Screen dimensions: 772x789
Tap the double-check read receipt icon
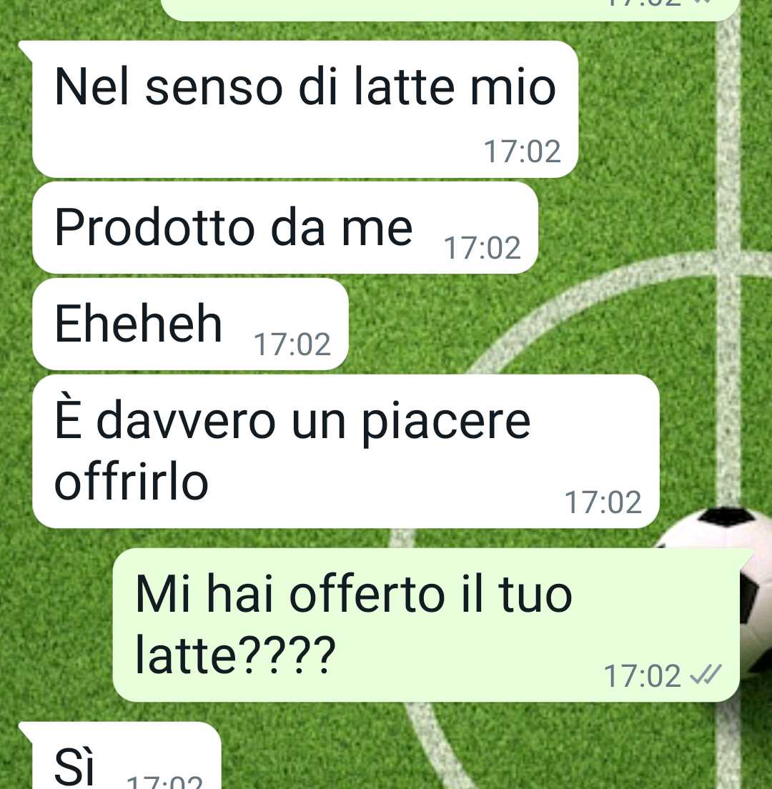coord(706,674)
